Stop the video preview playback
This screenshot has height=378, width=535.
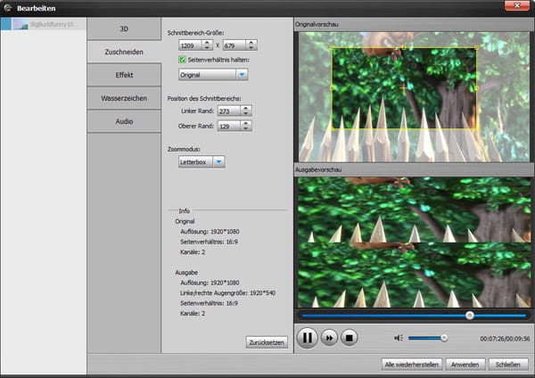(350, 339)
